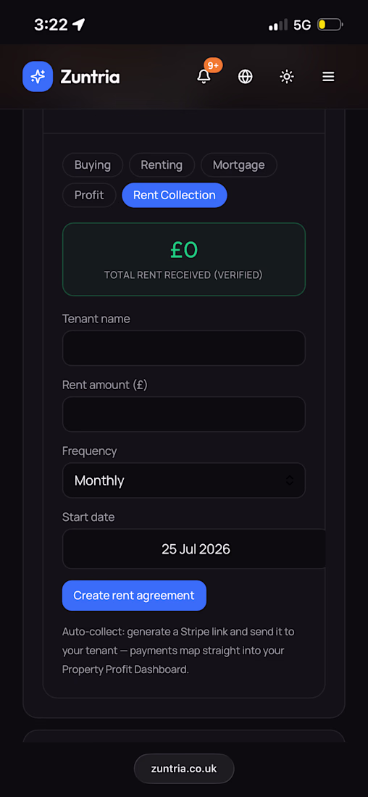Switch to the Buying tab
The height and width of the screenshot is (797, 368).
[93, 164]
